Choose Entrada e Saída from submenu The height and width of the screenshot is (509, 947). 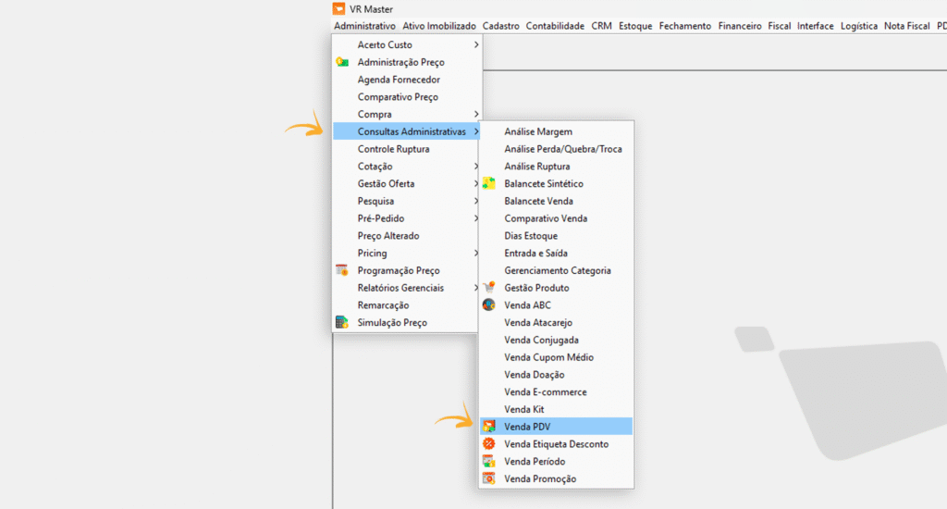coord(556,254)
